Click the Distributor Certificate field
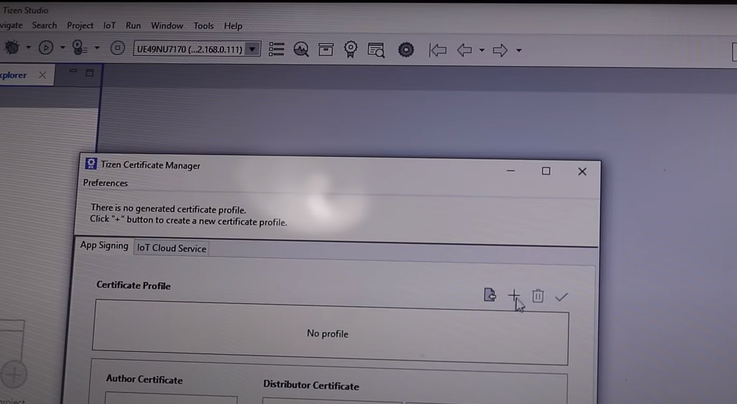The width and height of the screenshot is (737, 404). (333, 401)
